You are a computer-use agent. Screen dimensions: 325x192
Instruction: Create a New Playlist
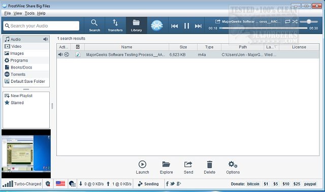tap(18, 95)
